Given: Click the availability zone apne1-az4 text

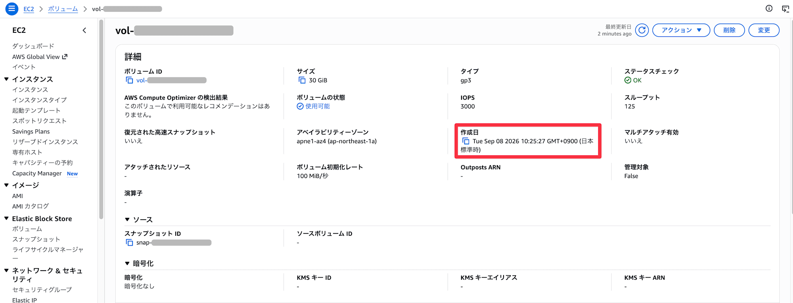Looking at the screenshot, I should tap(337, 141).
